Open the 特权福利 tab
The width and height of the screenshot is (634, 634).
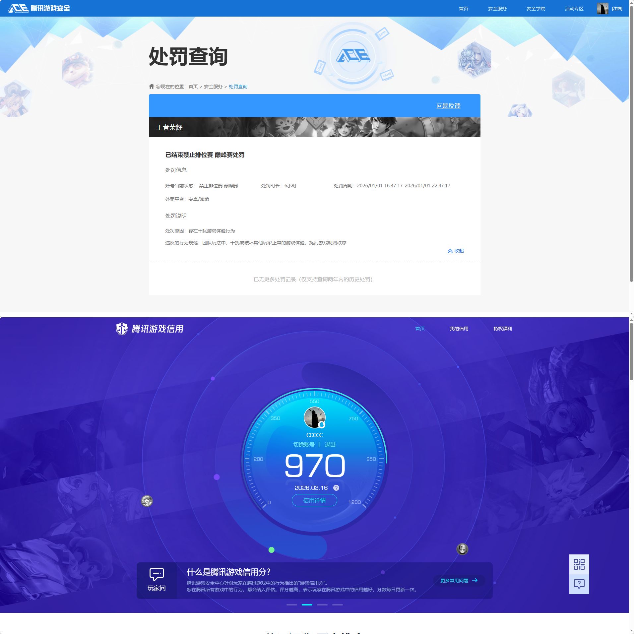point(502,329)
